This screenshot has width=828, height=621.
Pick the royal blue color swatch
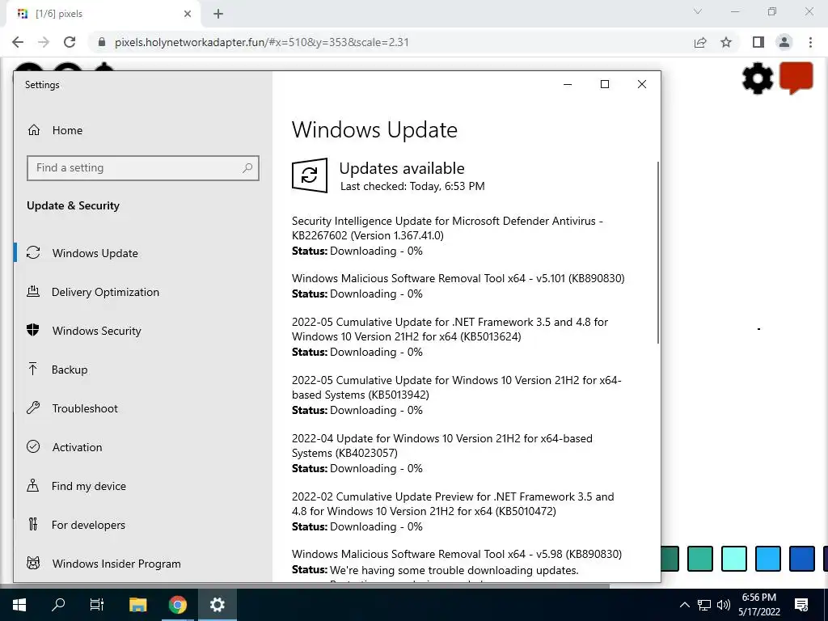point(801,559)
